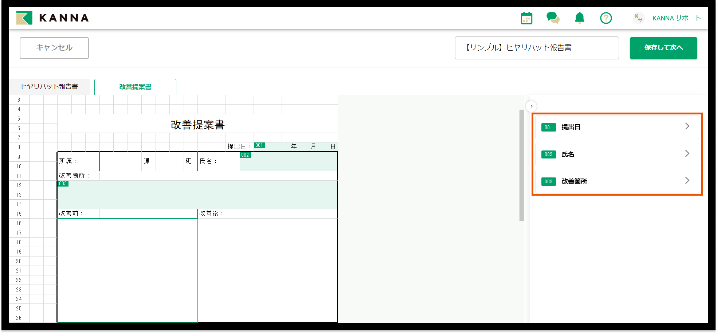Click the 002 badge in the side list
The width and height of the screenshot is (717, 333).
(x=548, y=154)
